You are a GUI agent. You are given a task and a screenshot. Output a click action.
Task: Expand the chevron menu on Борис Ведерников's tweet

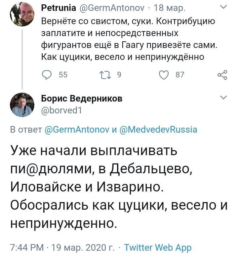tap(224, 97)
